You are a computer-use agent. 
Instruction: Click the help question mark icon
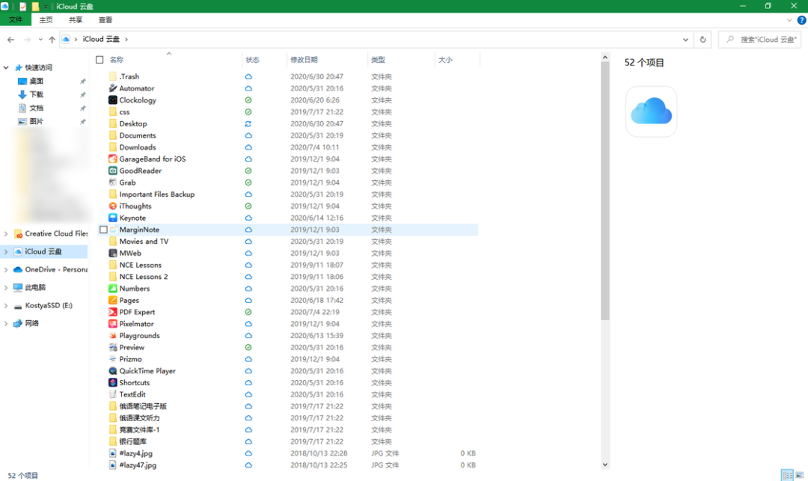[x=801, y=20]
